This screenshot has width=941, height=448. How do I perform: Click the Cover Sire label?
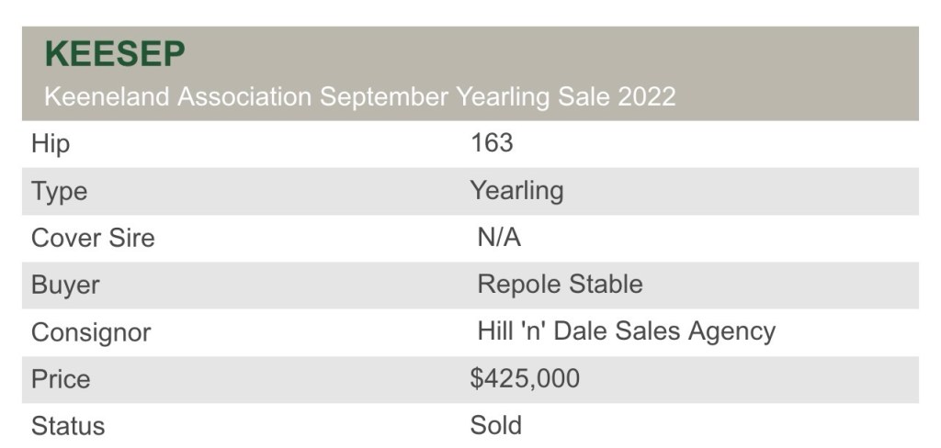[x=93, y=238]
